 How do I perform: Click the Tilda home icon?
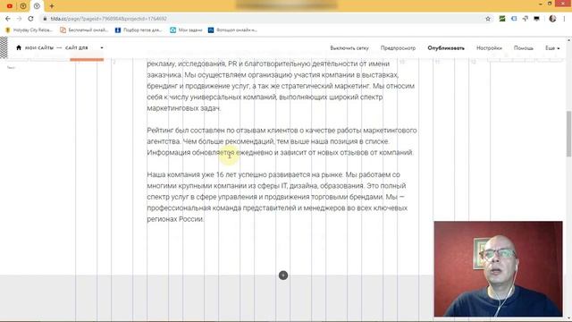[x=19, y=47]
